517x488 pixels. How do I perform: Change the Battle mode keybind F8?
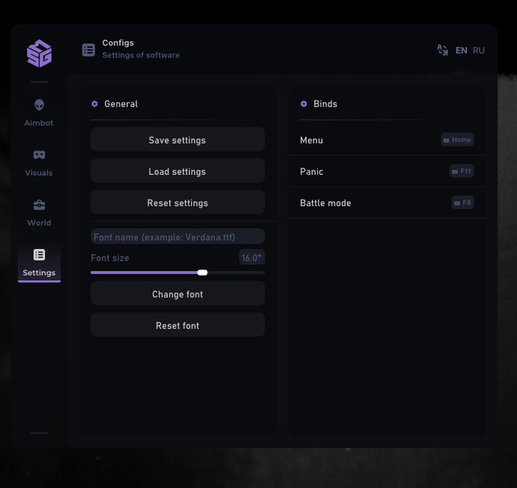tap(463, 203)
